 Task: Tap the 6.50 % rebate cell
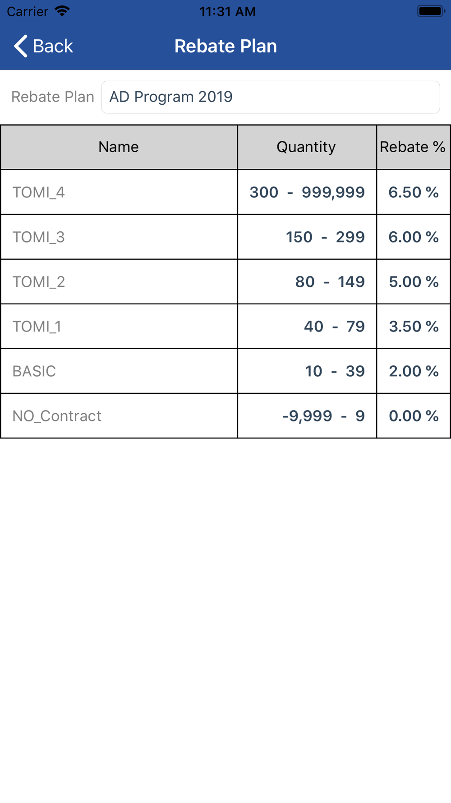tap(413, 192)
